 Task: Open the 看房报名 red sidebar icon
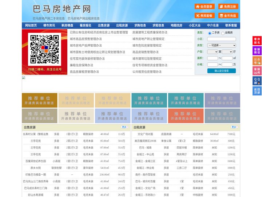(257, 41)
